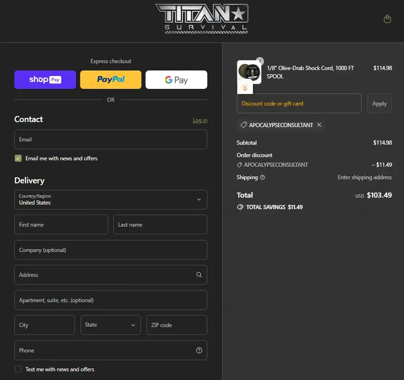Open the State dropdown
The height and width of the screenshot is (380, 404).
(111, 325)
